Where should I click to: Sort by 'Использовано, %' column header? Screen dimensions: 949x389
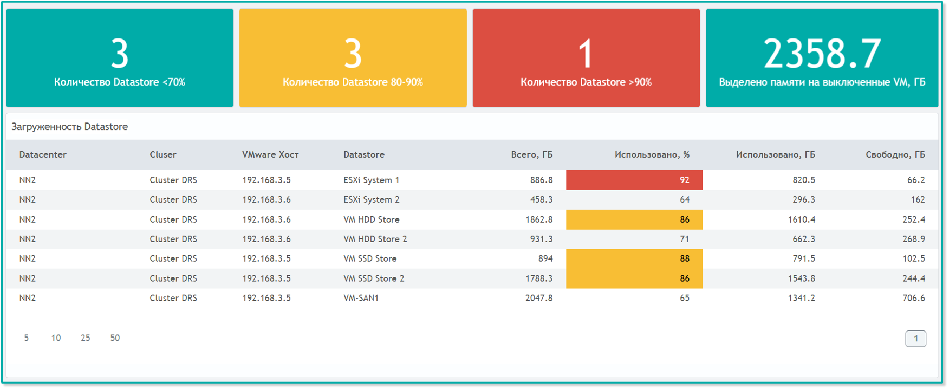[x=652, y=155]
